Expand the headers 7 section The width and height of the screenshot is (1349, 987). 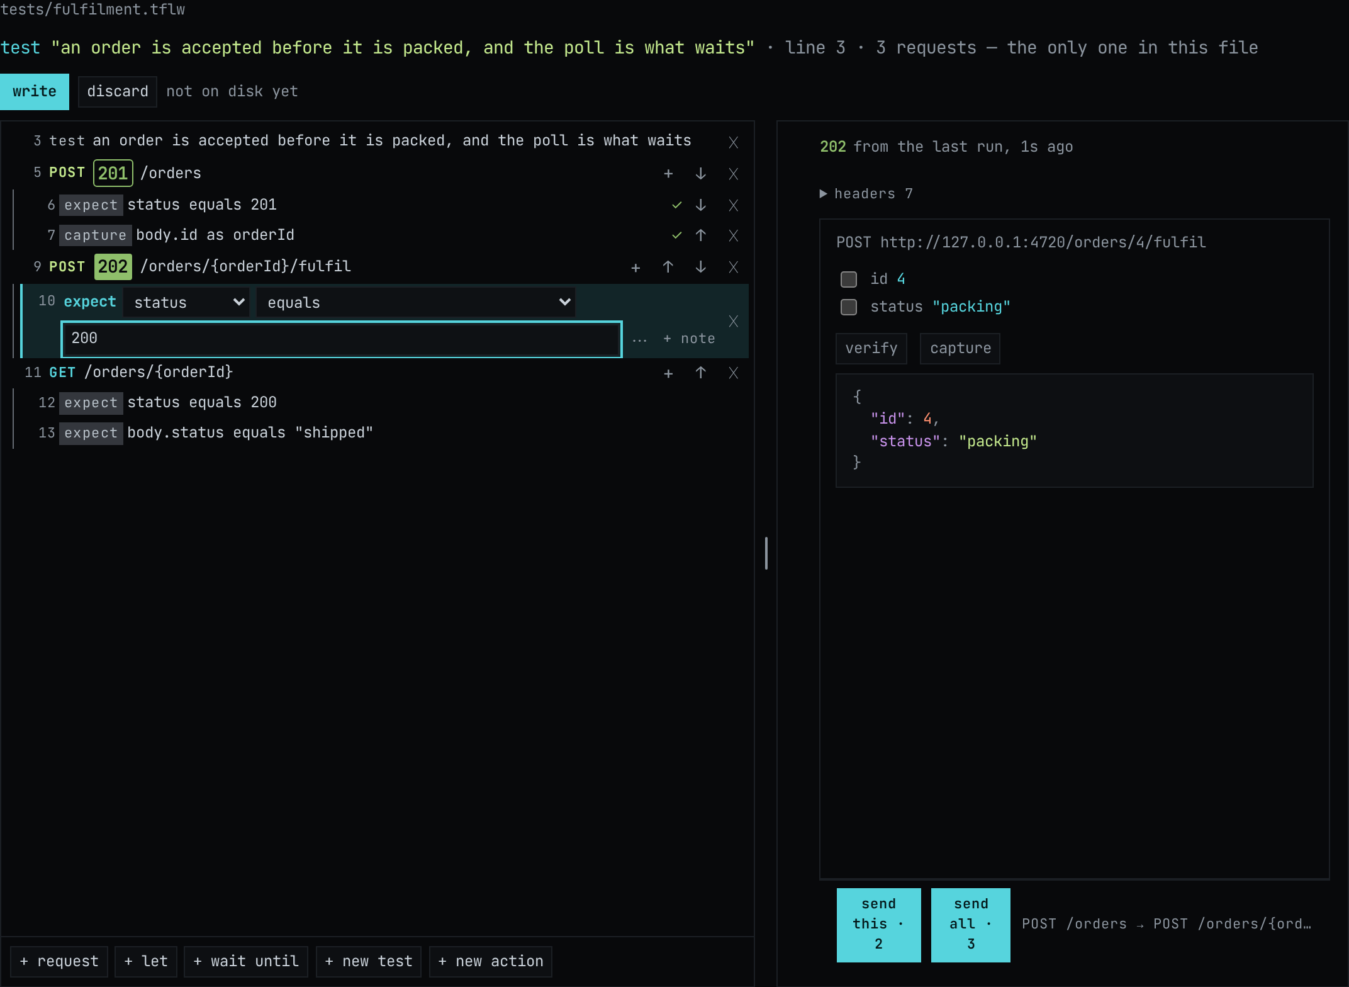866,194
